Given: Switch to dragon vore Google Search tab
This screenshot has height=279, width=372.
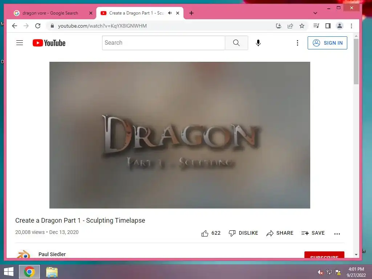Looking at the screenshot, I should coord(50,13).
